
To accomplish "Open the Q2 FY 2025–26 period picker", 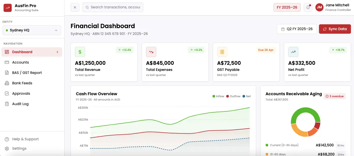I will click(297, 29).
